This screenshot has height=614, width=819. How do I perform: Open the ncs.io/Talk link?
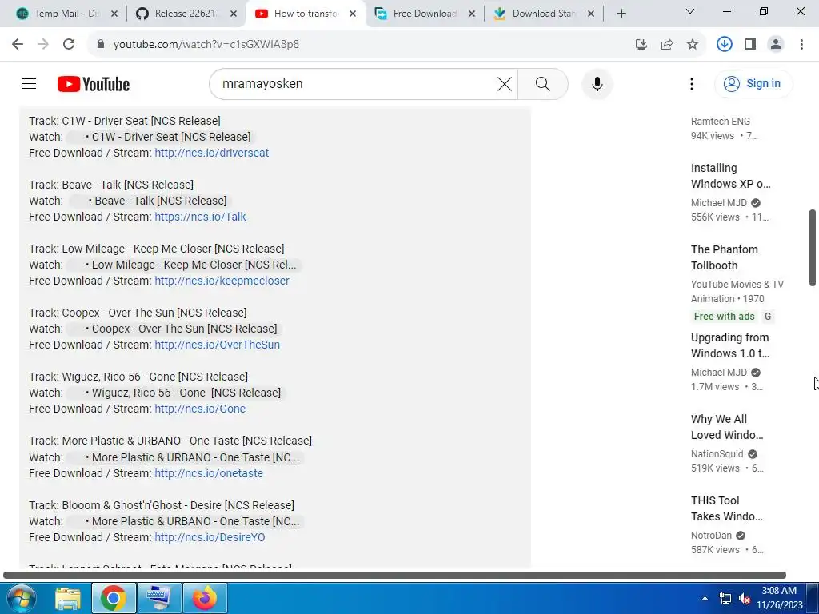(200, 217)
